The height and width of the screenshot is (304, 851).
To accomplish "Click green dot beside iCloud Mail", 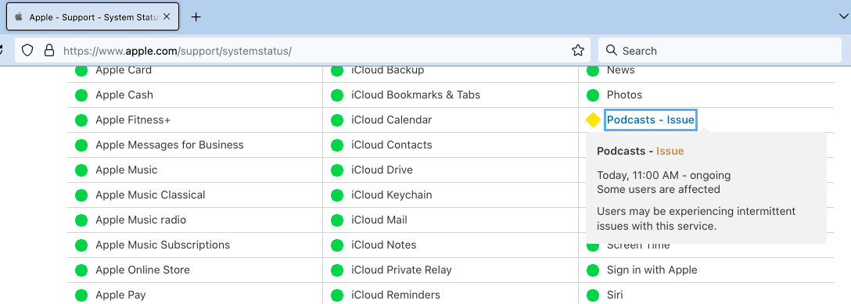I will tap(337, 220).
